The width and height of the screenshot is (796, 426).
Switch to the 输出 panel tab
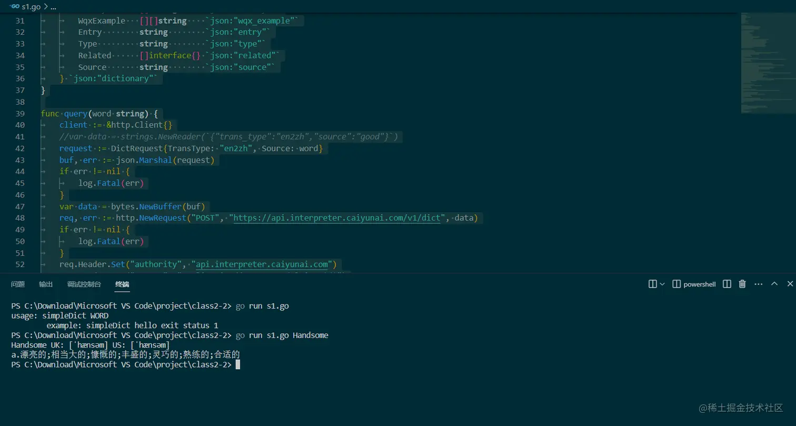coord(46,284)
